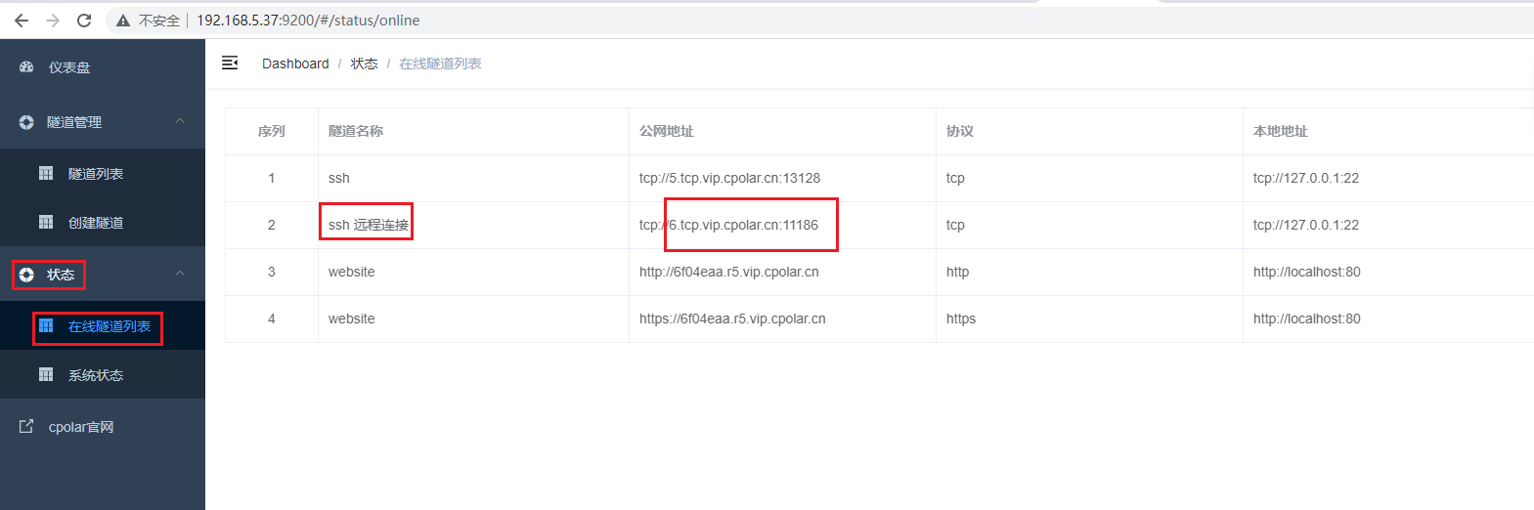Click protocol cell 'tcp' in row 1

(955, 178)
